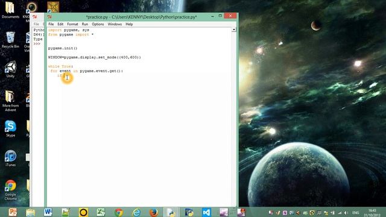Image resolution: width=386 pixels, height=217 pixels.
Task: Open the taskbar clock and date
Action: click(x=372, y=213)
